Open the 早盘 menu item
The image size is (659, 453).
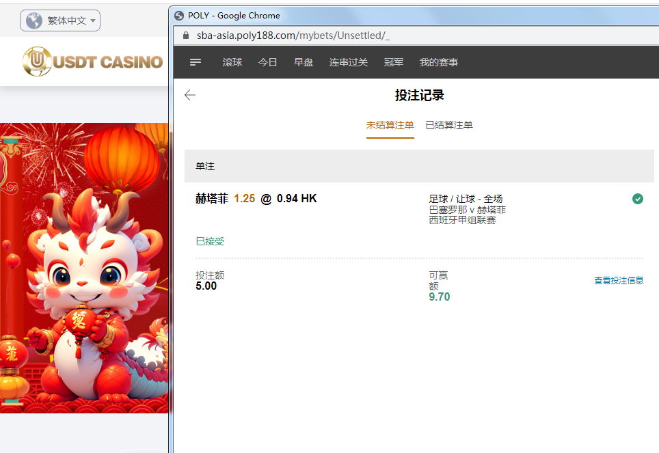[x=304, y=62]
